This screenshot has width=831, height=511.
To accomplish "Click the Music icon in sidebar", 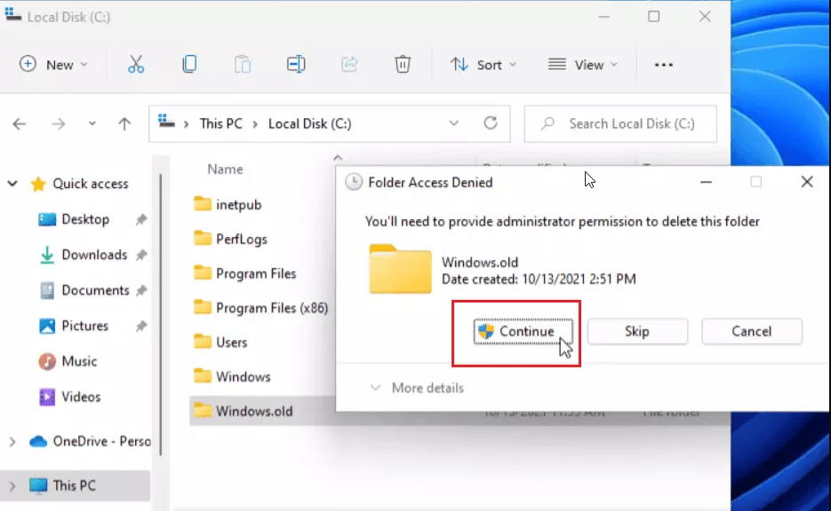I will click(x=46, y=361).
